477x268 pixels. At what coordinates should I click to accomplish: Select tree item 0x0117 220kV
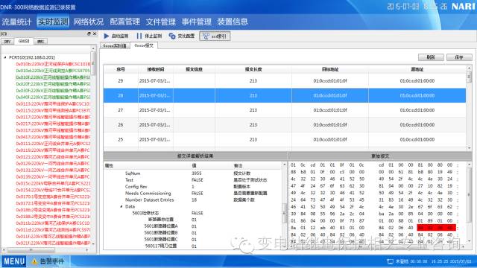pos(53,117)
